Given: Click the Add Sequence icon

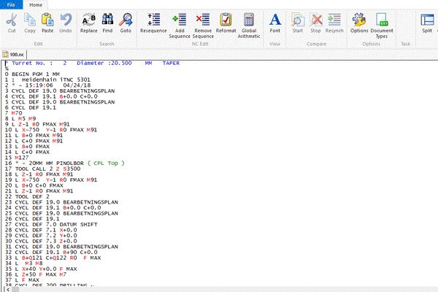Looking at the screenshot, I should (179, 22).
